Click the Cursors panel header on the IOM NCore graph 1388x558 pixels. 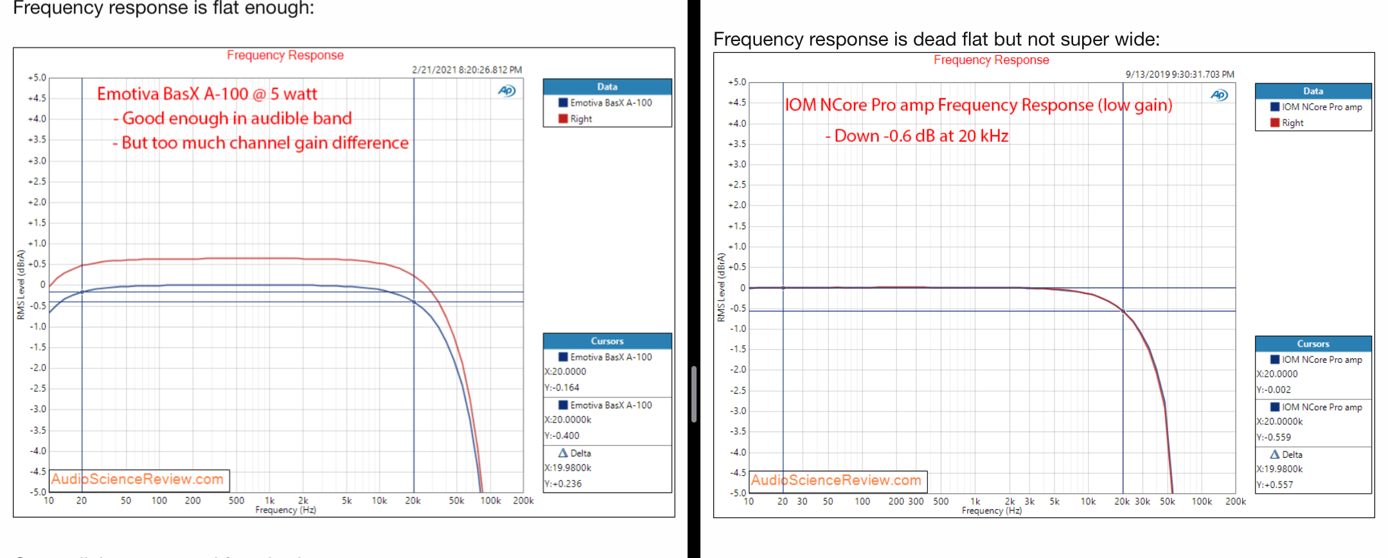tap(1313, 344)
